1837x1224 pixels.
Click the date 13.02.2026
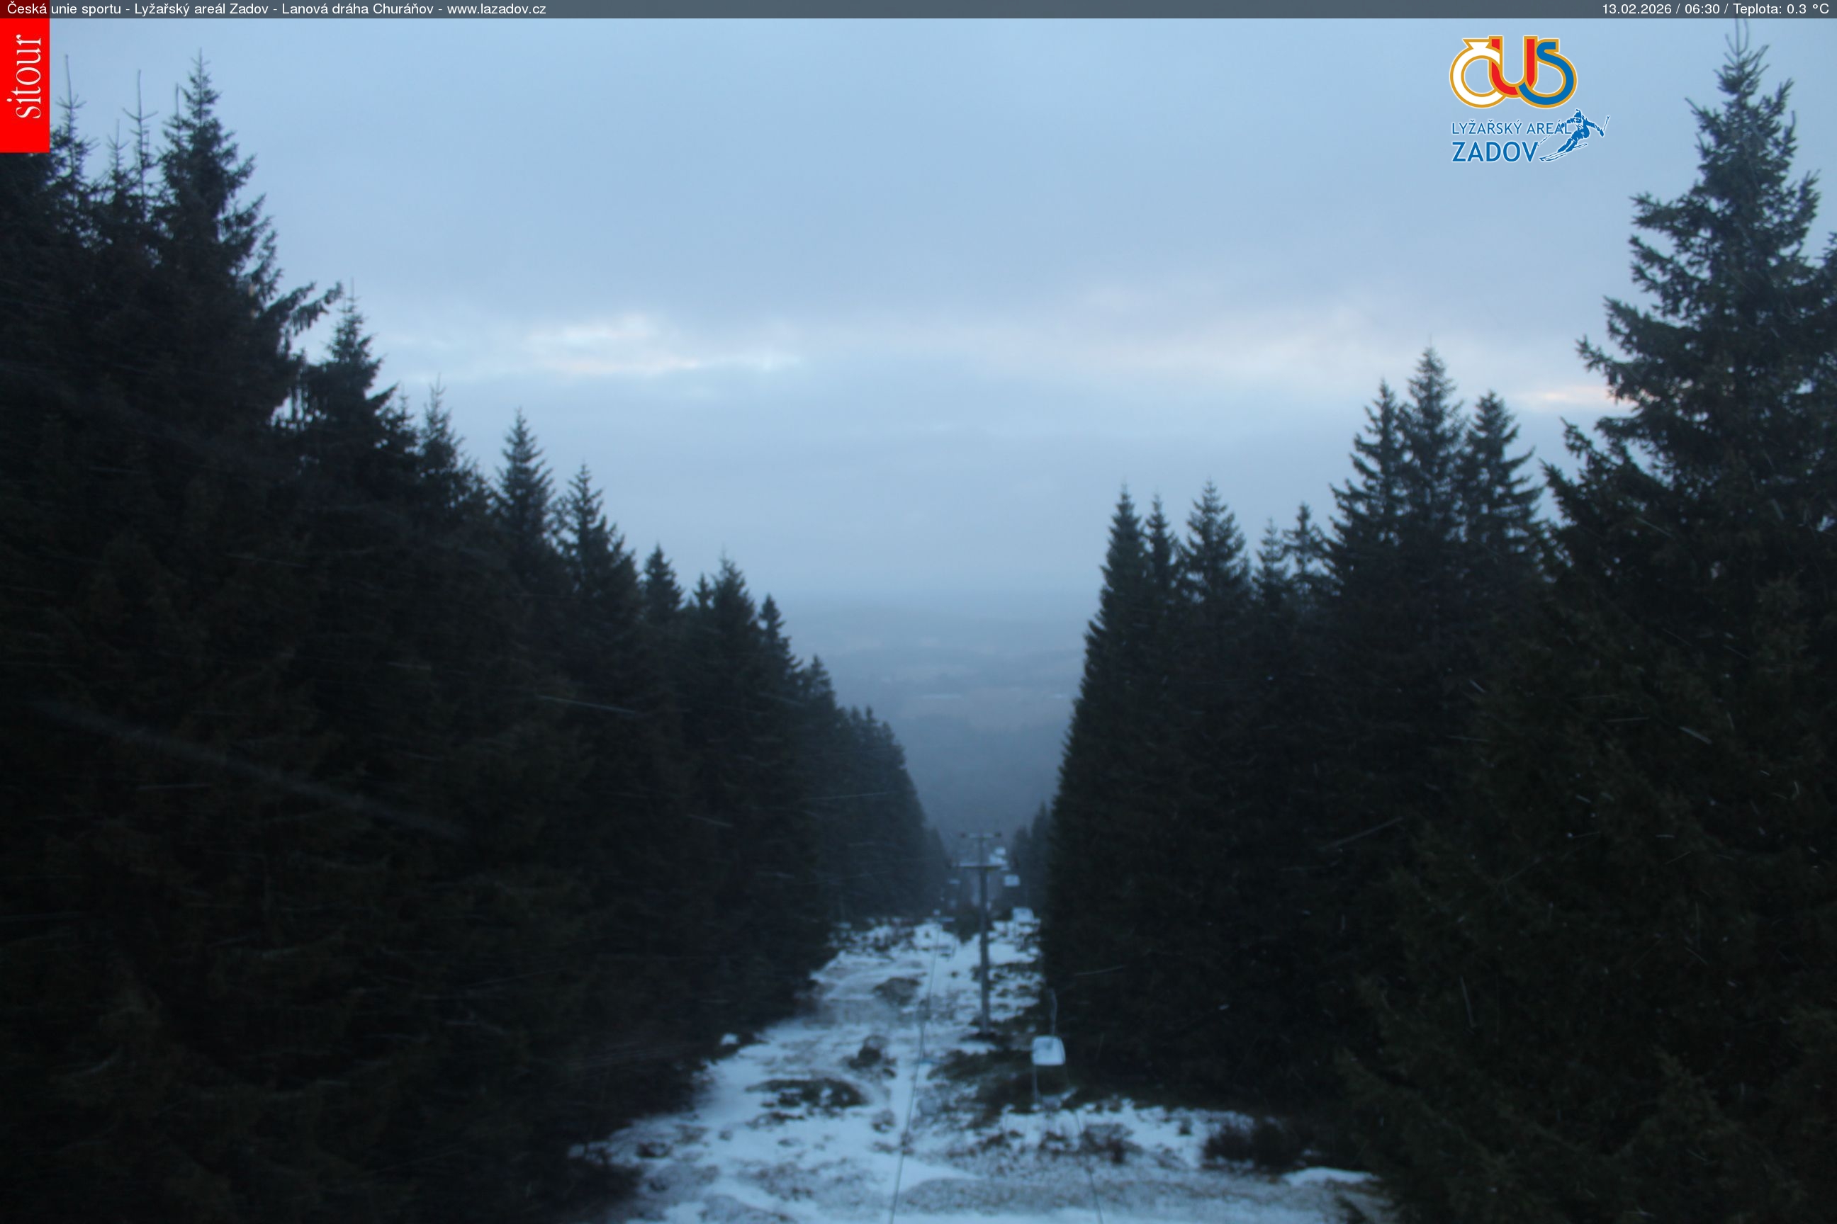[x=1636, y=9]
